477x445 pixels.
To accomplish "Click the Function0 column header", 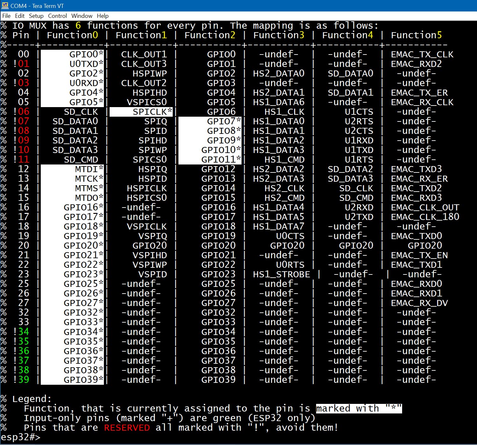I will tap(72, 35).
